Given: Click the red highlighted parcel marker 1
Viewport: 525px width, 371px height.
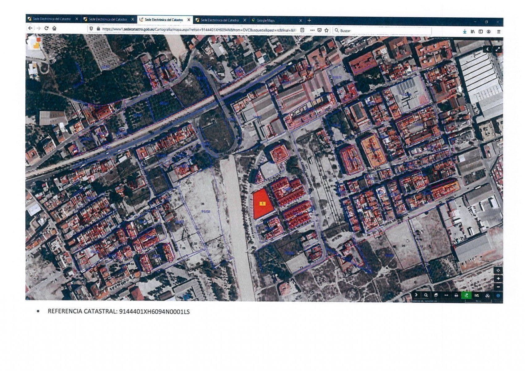Looking at the screenshot, I should click(x=262, y=204).
